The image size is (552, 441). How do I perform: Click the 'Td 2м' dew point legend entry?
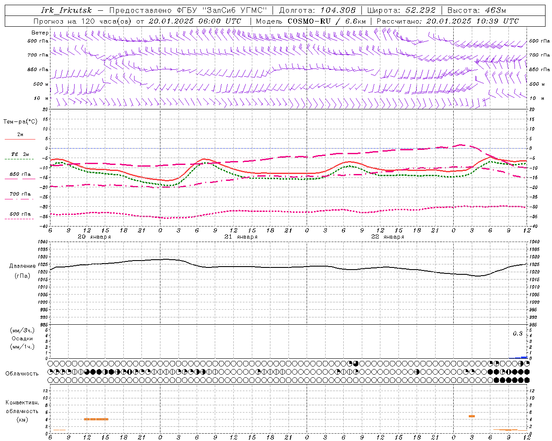(20, 154)
